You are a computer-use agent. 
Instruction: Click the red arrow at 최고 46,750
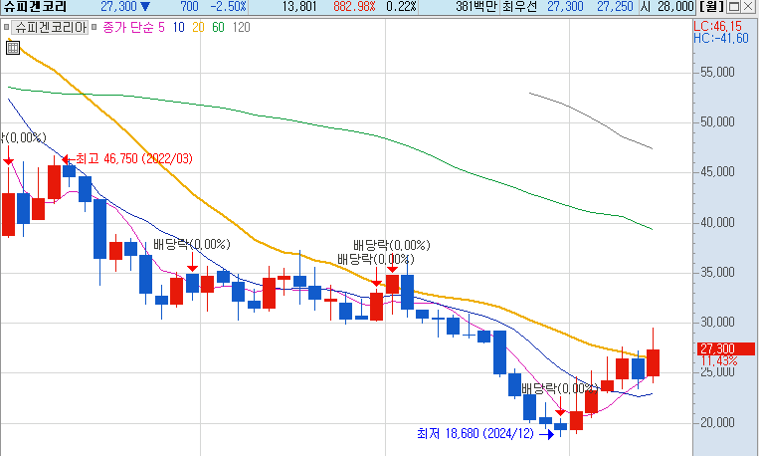68,159
